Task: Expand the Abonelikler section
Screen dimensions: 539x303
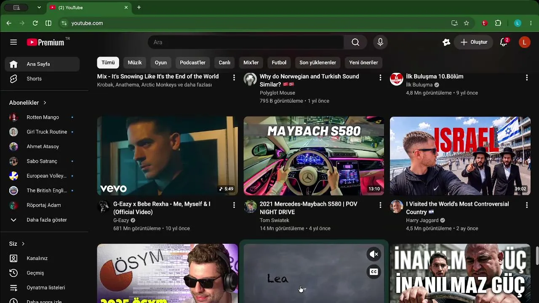Action: pos(28,103)
